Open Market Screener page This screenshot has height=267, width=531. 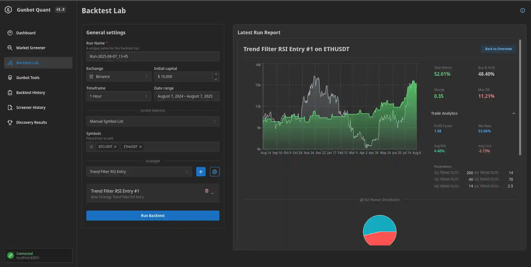pyautogui.click(x=31, y=48)
